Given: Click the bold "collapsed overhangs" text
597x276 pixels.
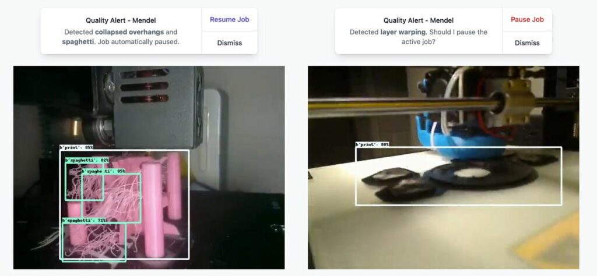Looking at the screenshot, I should pyautogui.click(x=129, y=32).
